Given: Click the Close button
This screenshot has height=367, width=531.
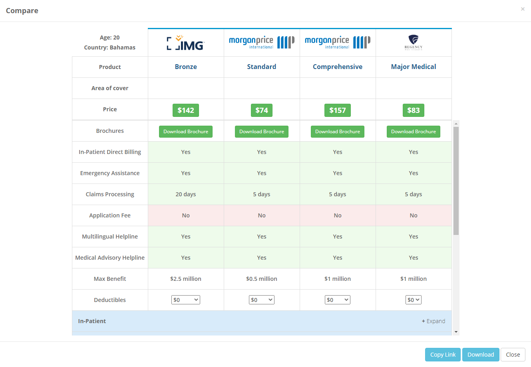Looking at the screenshot, I should pos(513,355).
